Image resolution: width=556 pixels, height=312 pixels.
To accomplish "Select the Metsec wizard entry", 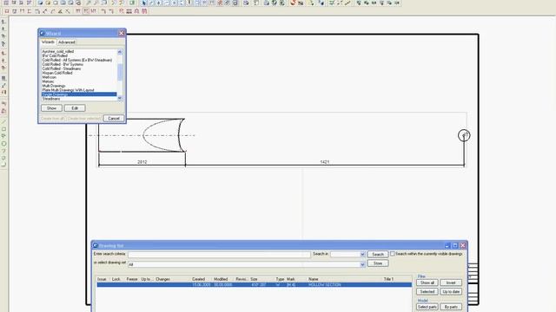I will [48, 81].
